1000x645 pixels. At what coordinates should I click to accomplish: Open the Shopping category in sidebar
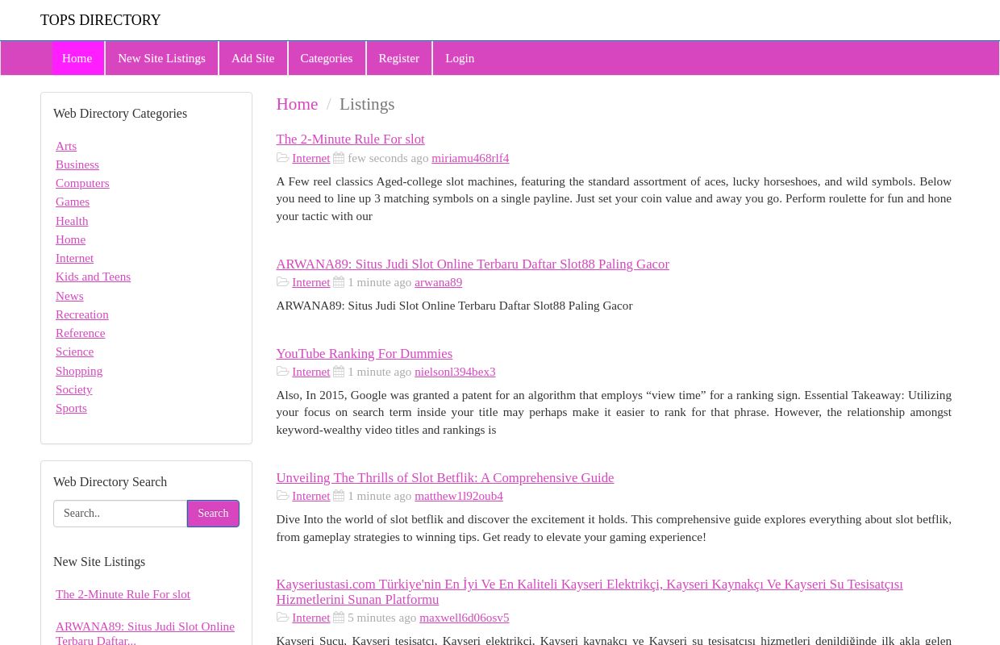click(x=79, y=370)
